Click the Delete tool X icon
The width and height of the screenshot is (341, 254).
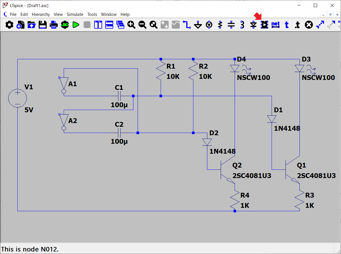[309, 25]
